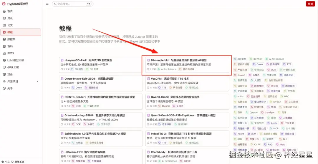Open the VoxCPM TTS tutorial
The height and width of the screenshot is (164, 318).
[x=187, y=83]
